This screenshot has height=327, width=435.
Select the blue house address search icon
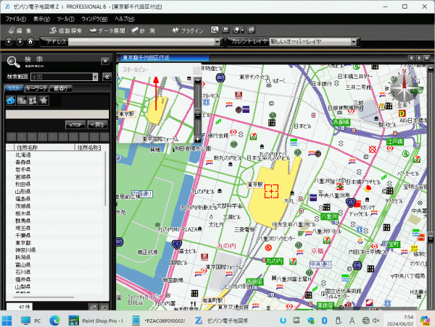11,101
